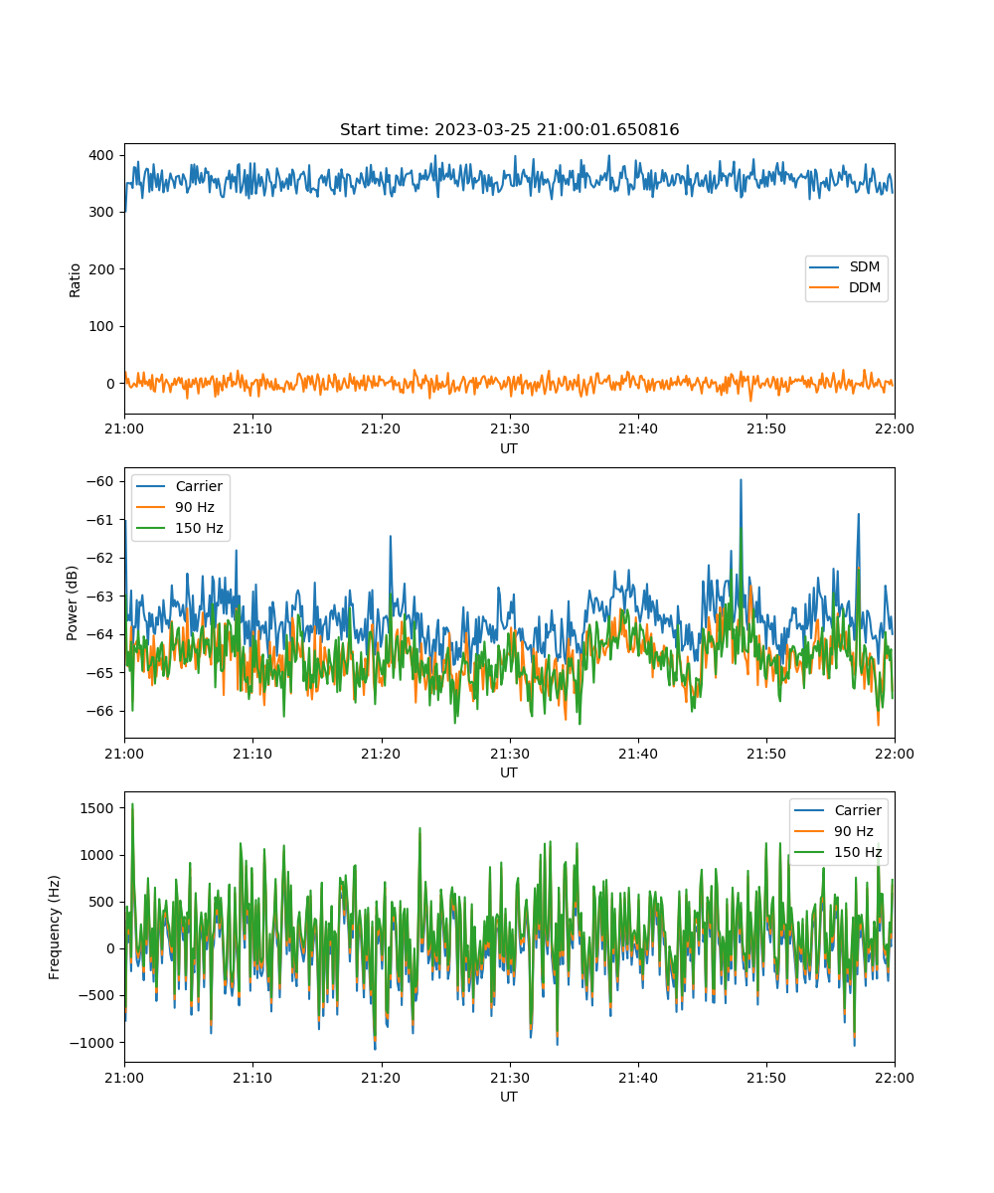994x1193 pixels.
Task: Click 150 Hz legend entry in frequency plot
Action: [x=839, y=852]
